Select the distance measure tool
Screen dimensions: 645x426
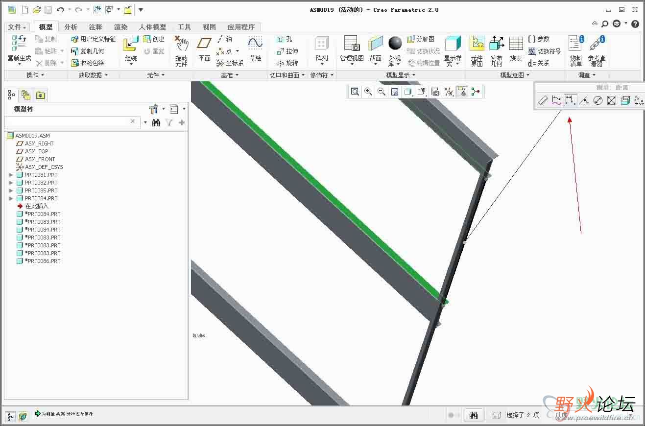click(x=570, y=100)
